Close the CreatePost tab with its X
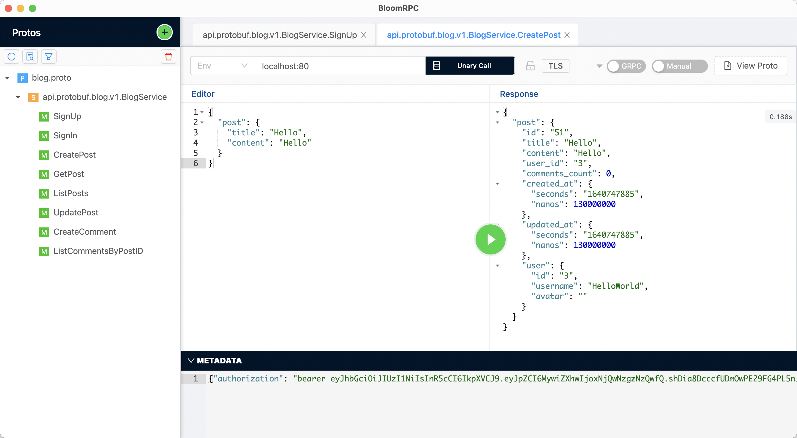Screen dimensions: 797x438 (x=567, y=35)
